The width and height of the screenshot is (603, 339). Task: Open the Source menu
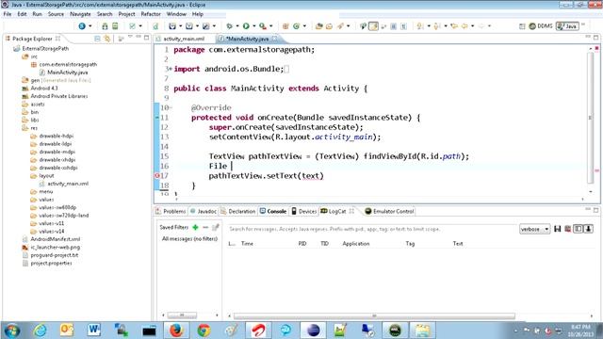pos(56,14)
